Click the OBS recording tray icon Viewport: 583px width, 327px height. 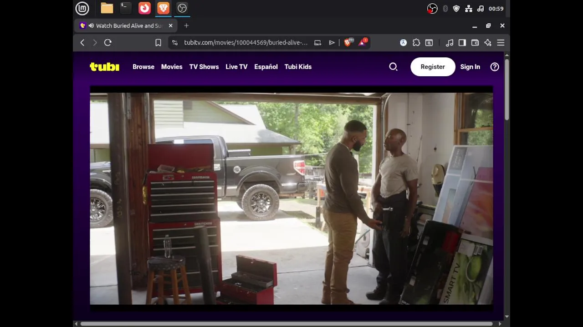432,9
